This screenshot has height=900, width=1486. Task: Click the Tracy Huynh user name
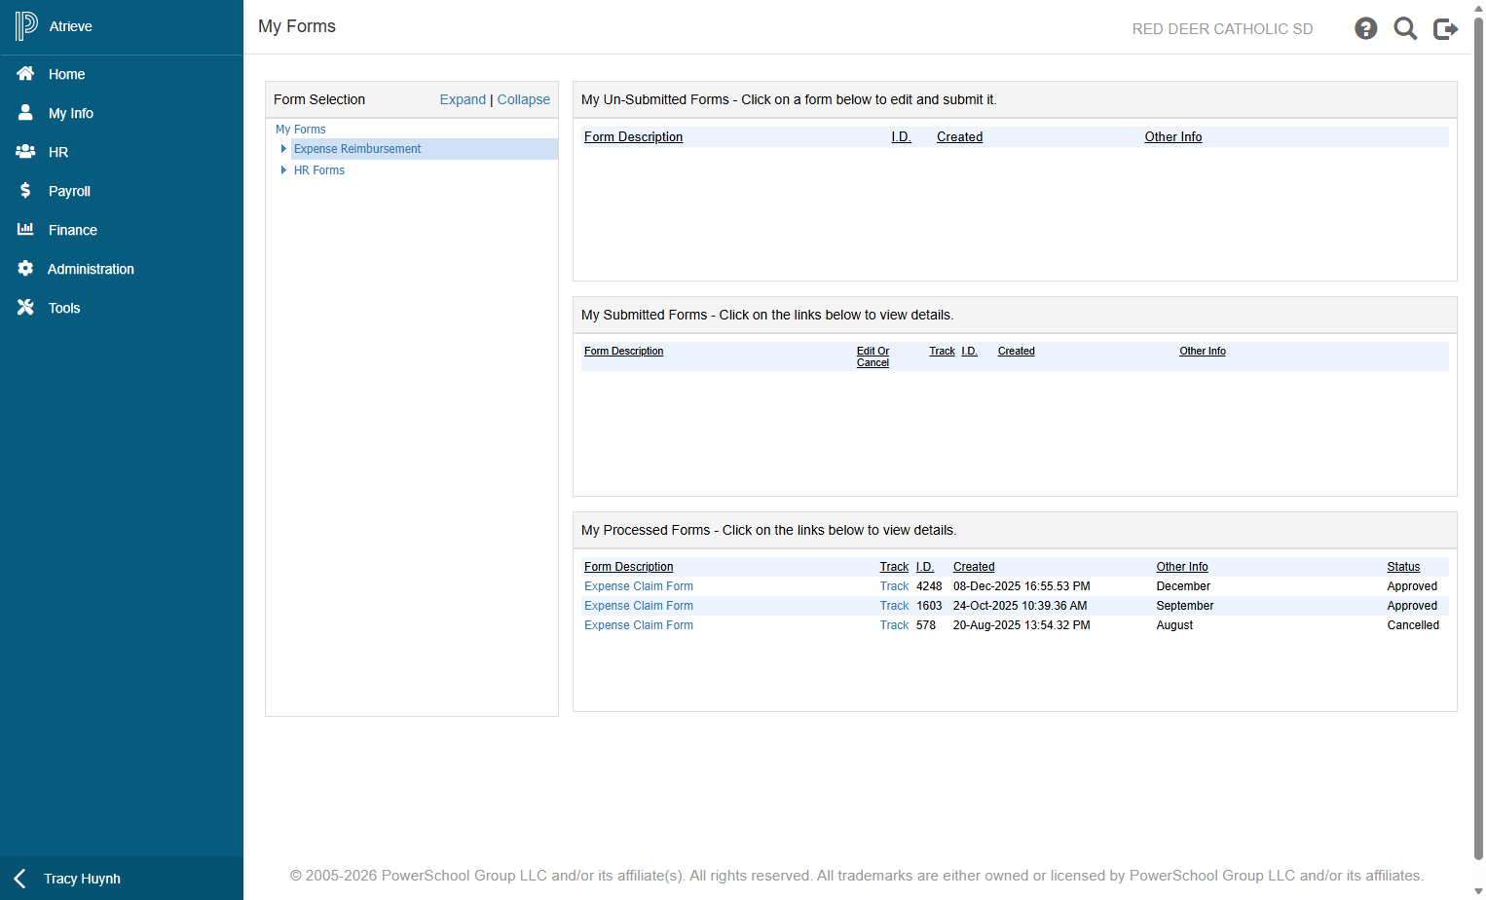[82, 879]
